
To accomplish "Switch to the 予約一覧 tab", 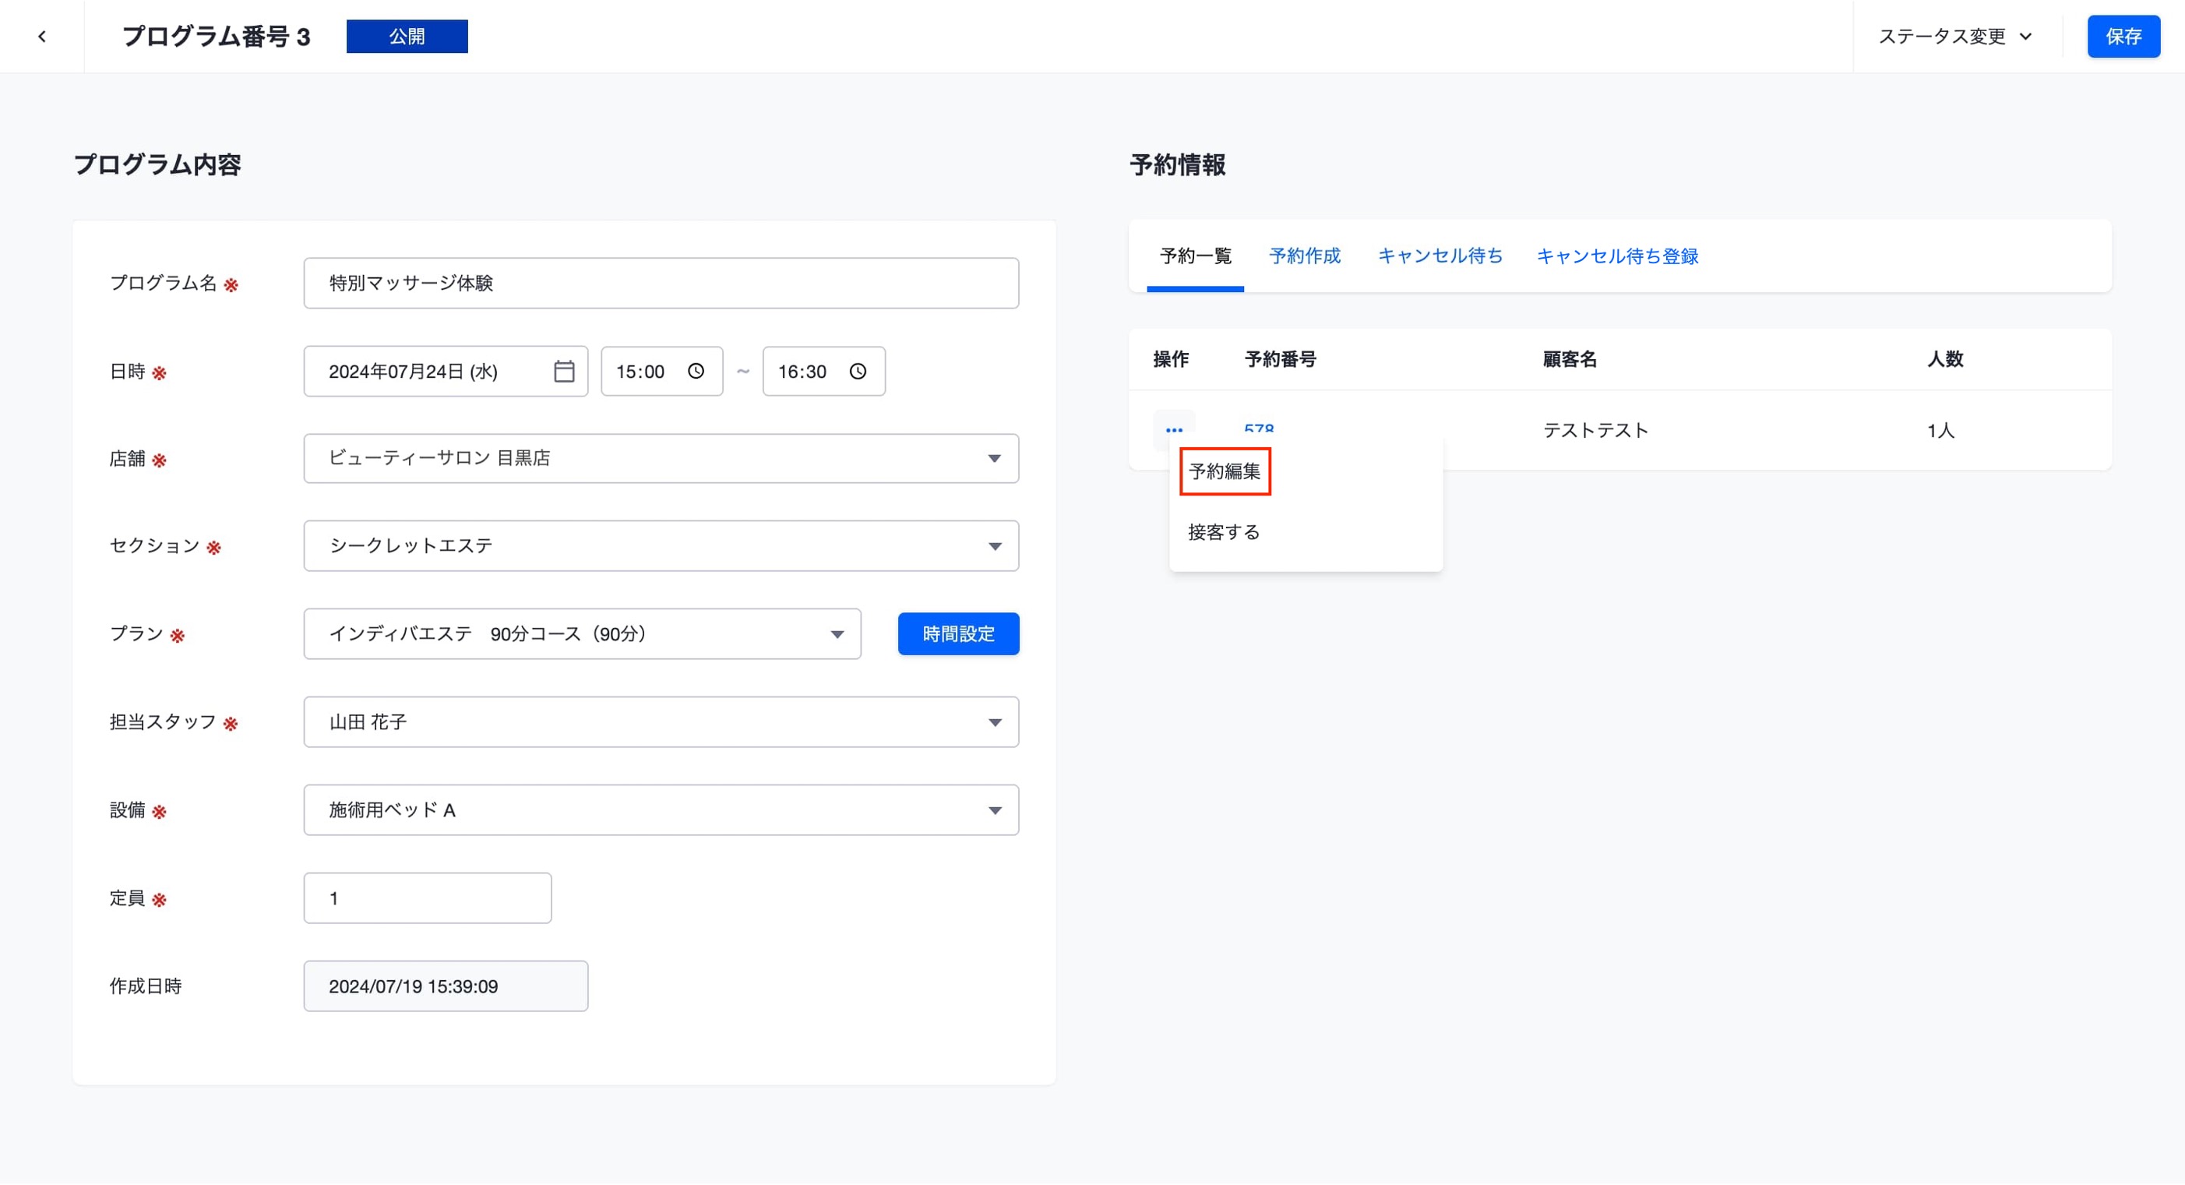I will tap(1195, 256).
